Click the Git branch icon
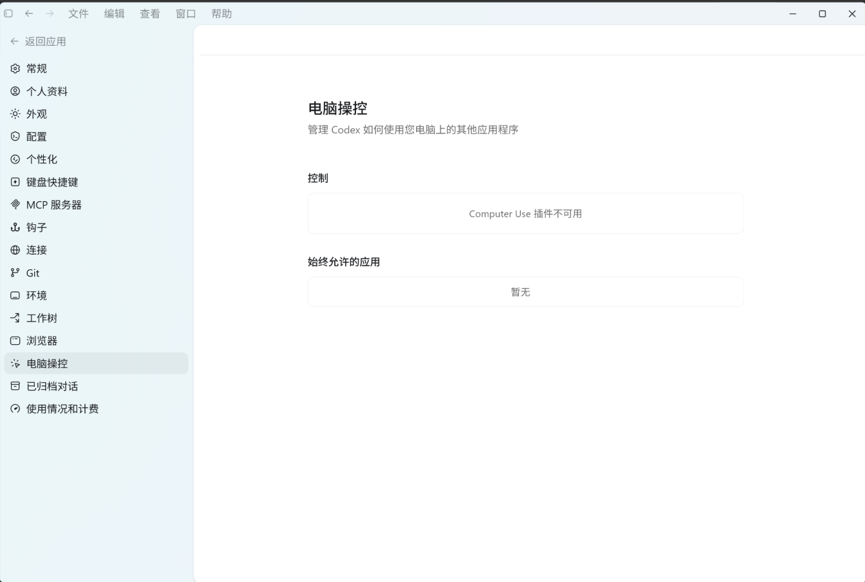865x582 pixels. tap(15, 273)
